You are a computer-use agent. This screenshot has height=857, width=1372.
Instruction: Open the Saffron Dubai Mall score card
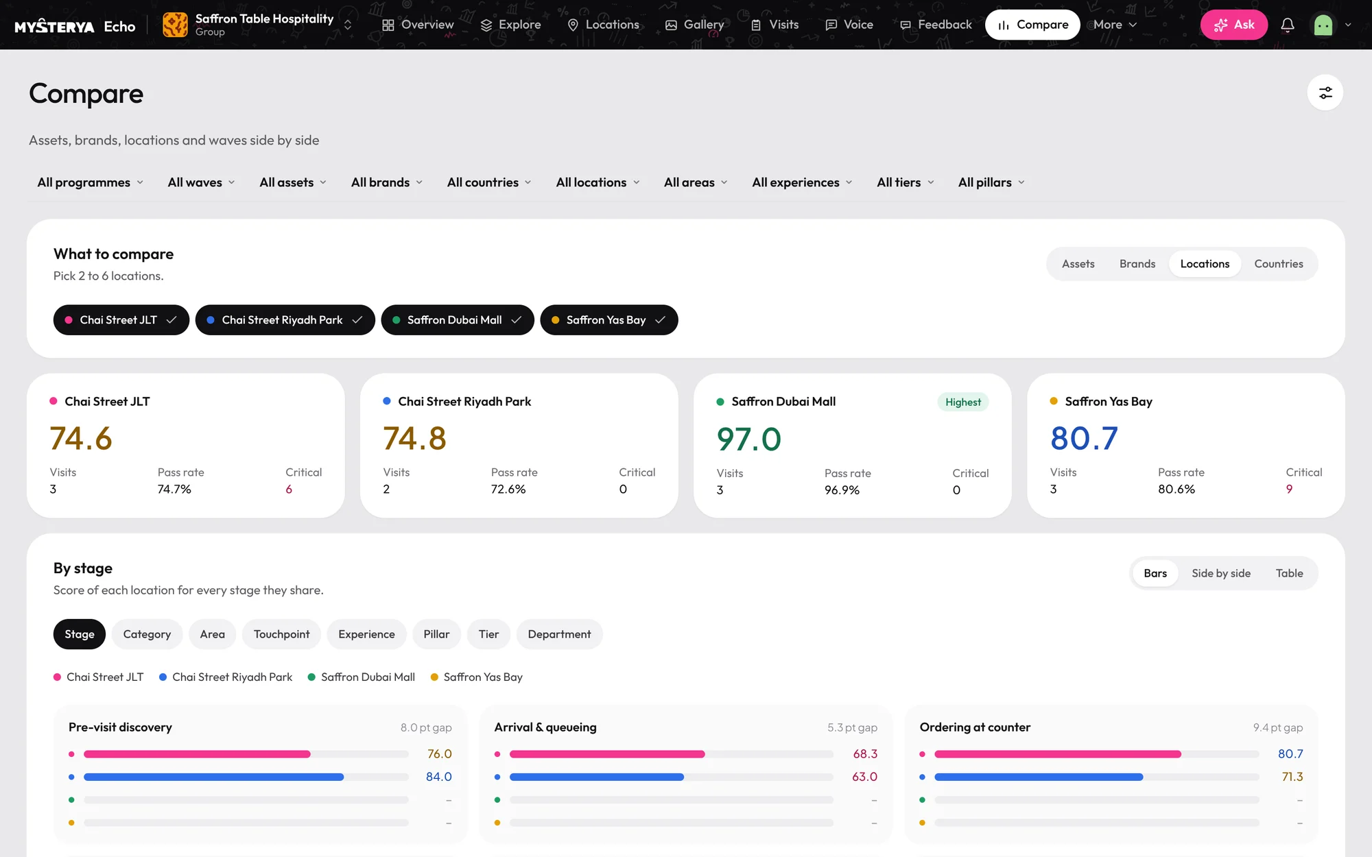[x=852, y=446]
